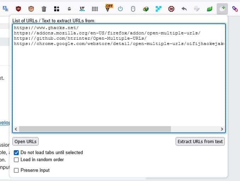Click the gray reply arrow icon
240x181 pixels.
[x=184, y=9]
